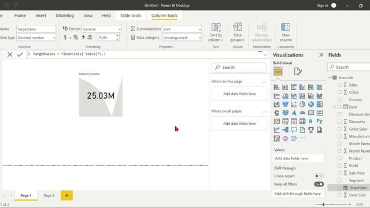Toggle Cross-report drill through switch
The height and width of the screenshot is (208, 370).
(319, 176)
